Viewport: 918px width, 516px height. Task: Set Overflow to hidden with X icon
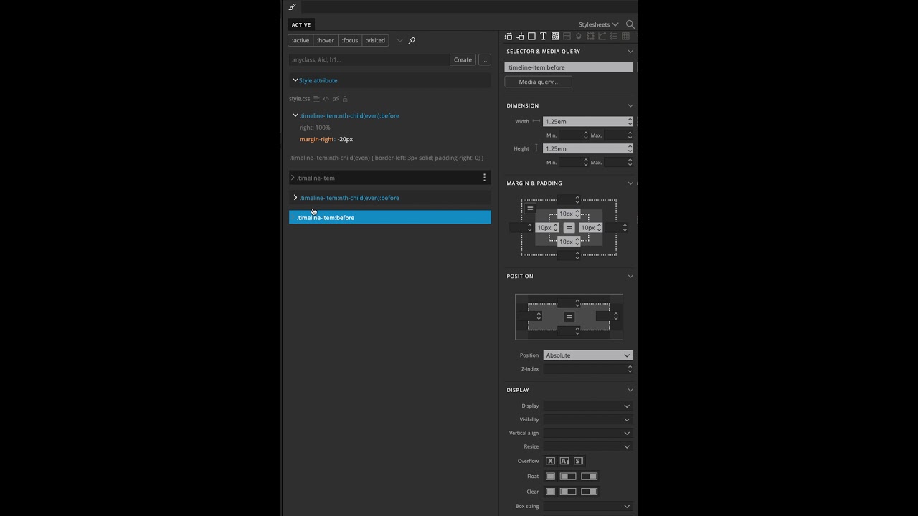coord(550,461)
